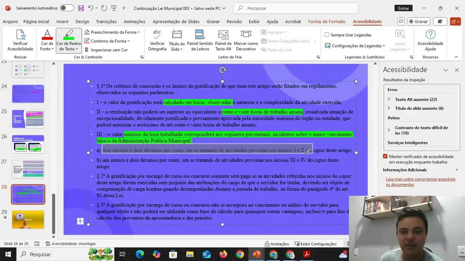Click the Save disk icon
Screen dimensions: 465x261
(x=81, y=8)
